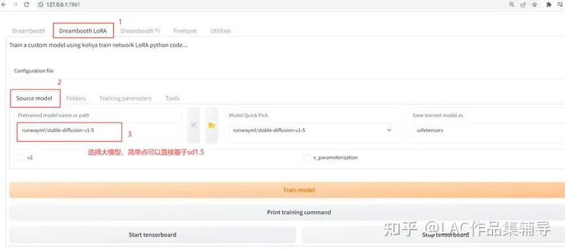Enable the v2 checkbox
565x251 pixels.
pos(21,157)
